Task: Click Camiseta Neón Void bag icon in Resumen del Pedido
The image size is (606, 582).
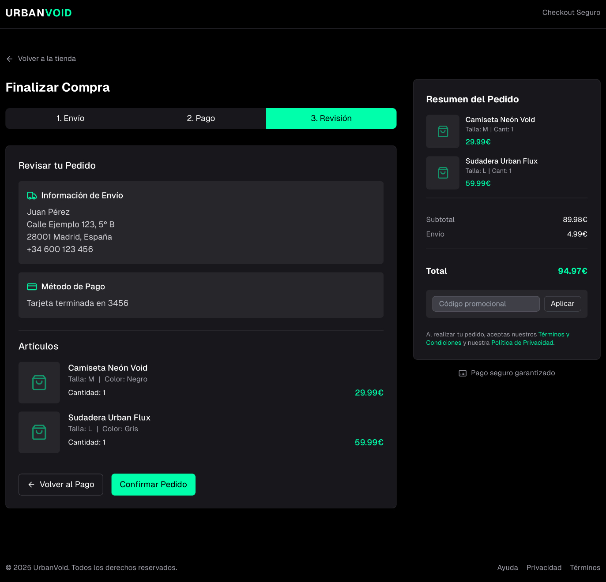Action: pos(443,131)
